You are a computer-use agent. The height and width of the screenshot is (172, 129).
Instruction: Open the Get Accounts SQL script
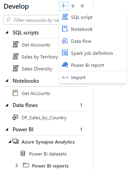36,45
